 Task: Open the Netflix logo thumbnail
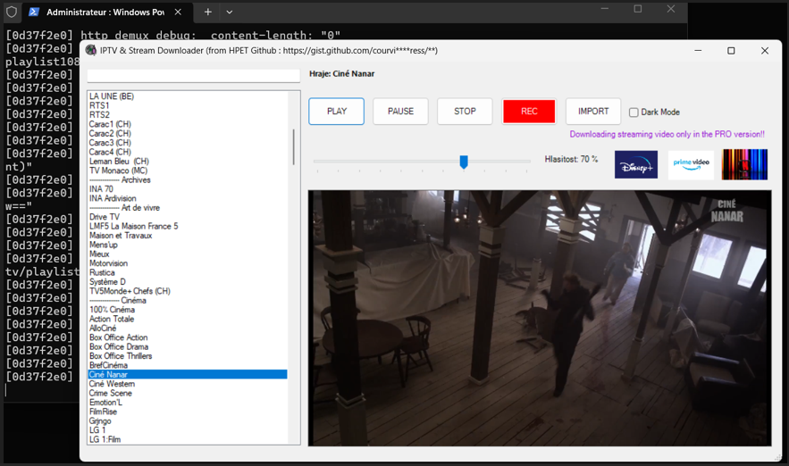coord(744,164)
